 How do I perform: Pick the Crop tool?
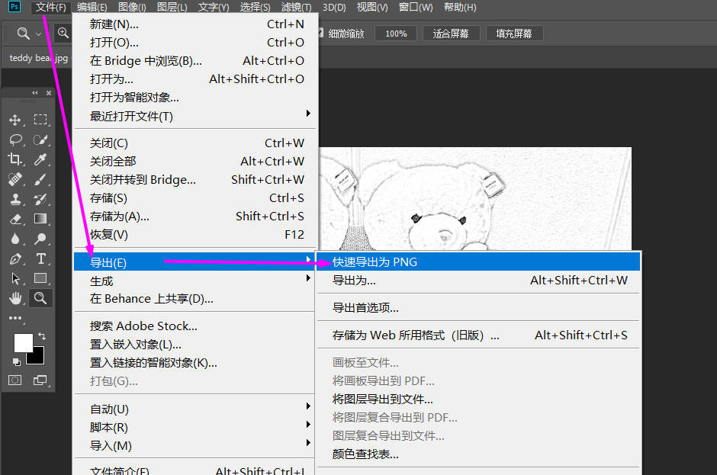[x=14, y=159]
